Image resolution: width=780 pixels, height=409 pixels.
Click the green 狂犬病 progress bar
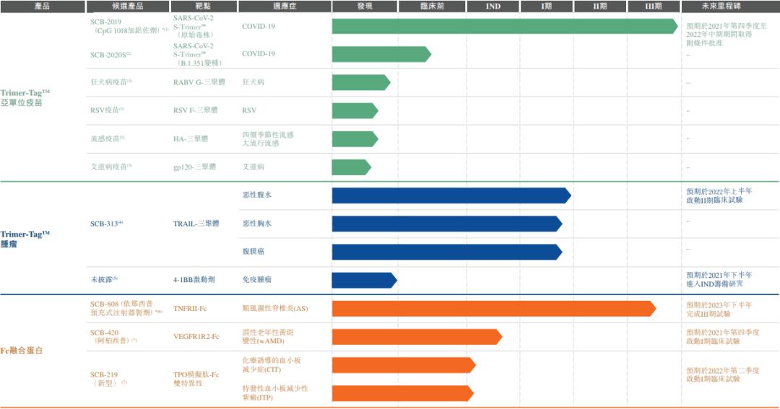click(x=360, y=82)
